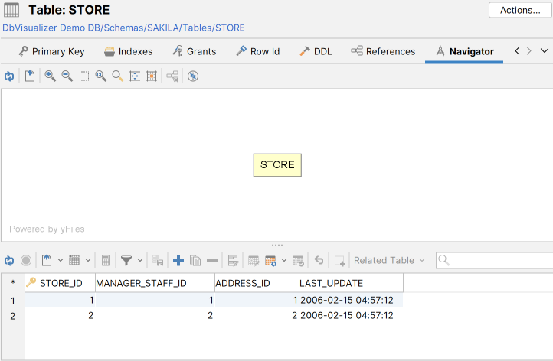Select row number 2 header

tap(13, 316)
